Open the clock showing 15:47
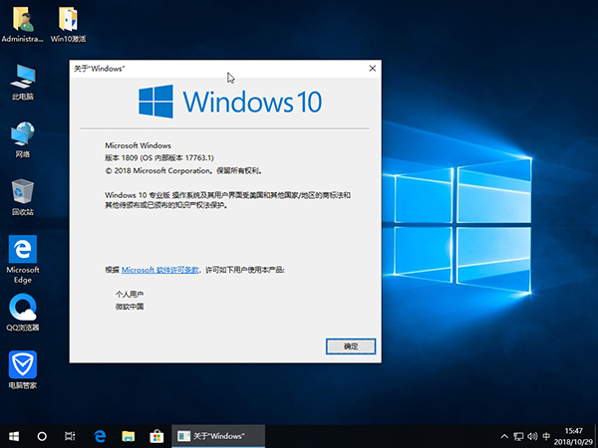598x448 pixels. (573, 437)
